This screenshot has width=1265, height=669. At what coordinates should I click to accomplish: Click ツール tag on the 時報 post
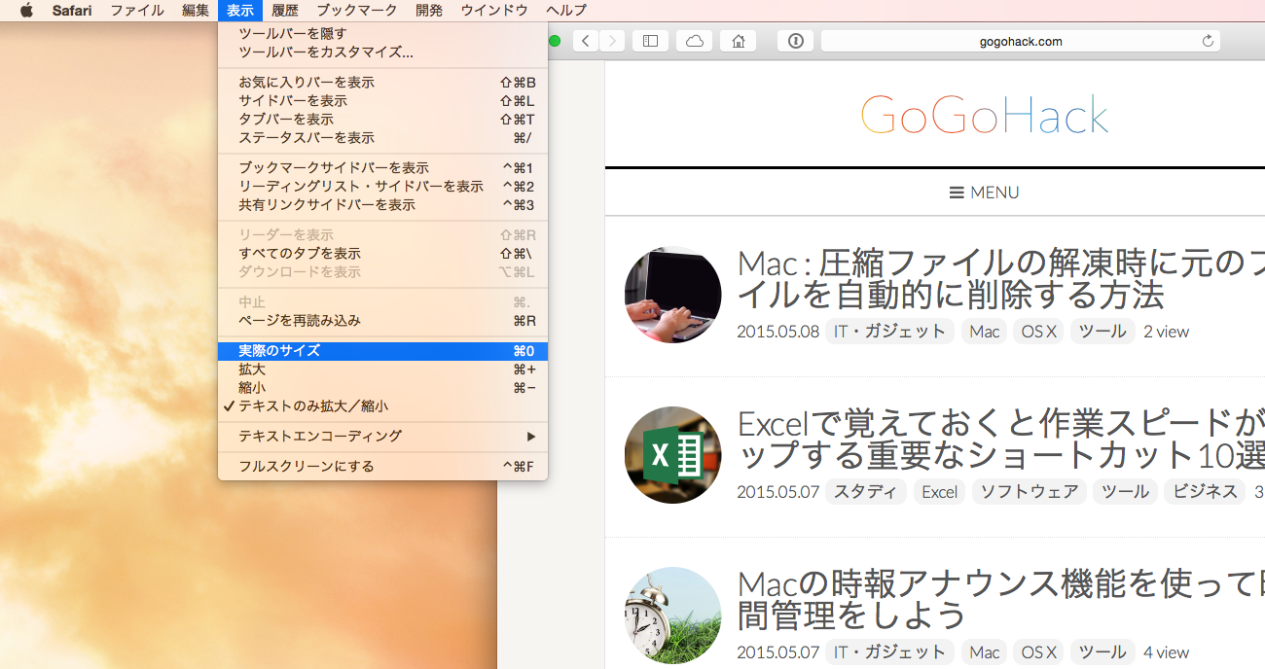(1102, 652)
